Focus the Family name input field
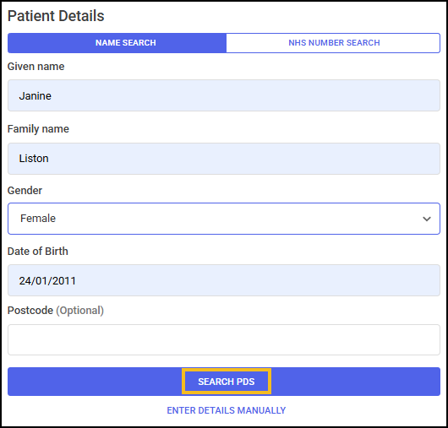 point(224,159)
